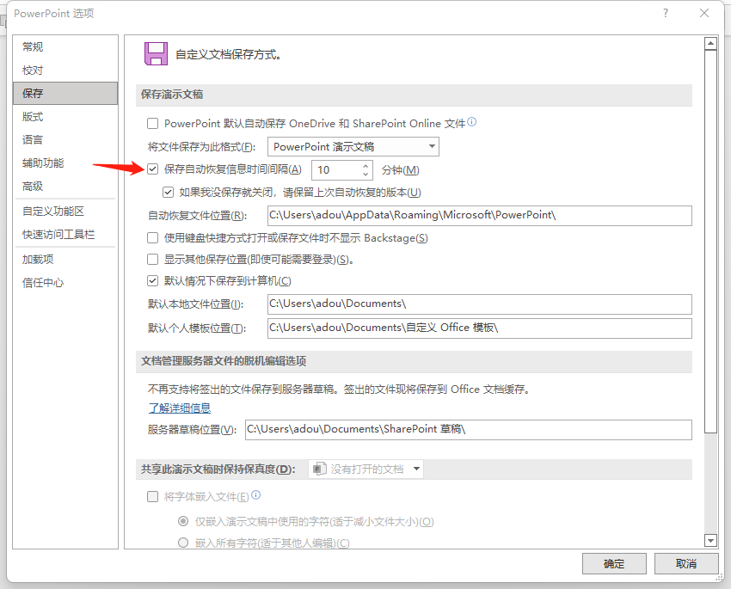Toggle PowerPoint 默认自动保存 OneDrive checkbox
Viewport: 731px width, 589px height.
point(152,124)
